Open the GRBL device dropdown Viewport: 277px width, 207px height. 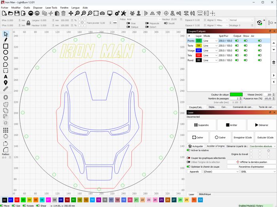(x=258, y=172)
